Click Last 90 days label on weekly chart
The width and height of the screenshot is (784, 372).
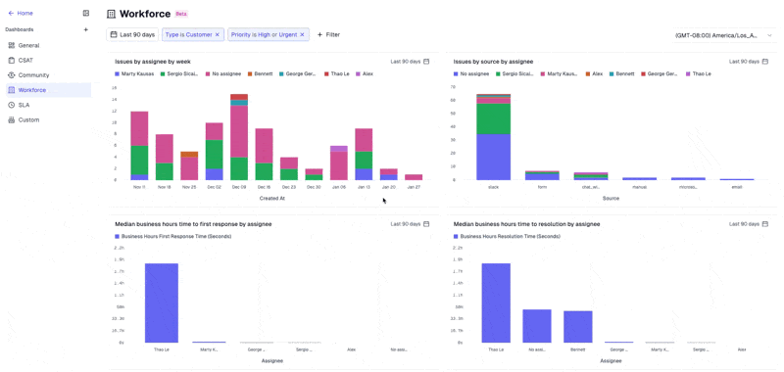pos(406,62)
